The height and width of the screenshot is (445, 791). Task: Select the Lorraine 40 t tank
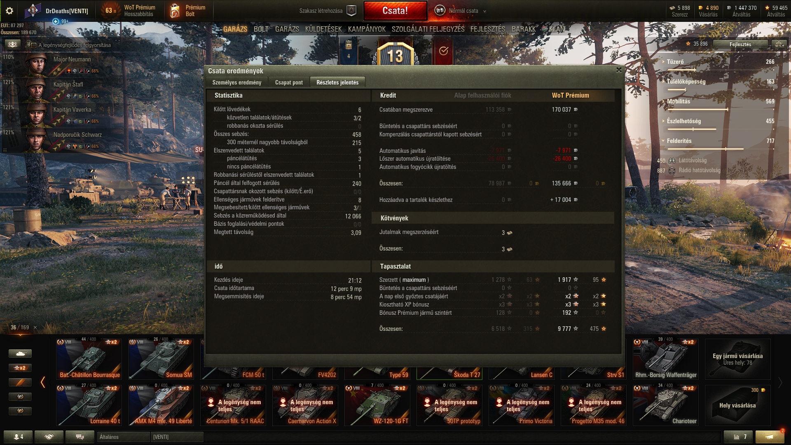(x=89, y=405)
